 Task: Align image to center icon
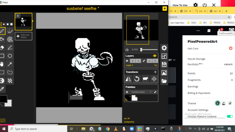tap(154, 79)
